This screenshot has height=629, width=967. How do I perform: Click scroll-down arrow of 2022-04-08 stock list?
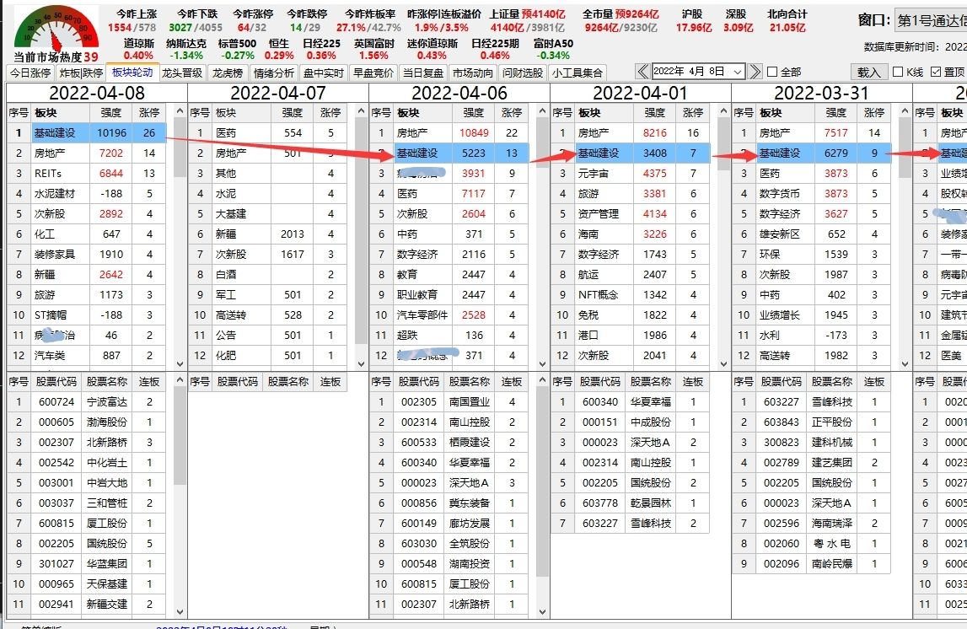[x=180, y=612]
